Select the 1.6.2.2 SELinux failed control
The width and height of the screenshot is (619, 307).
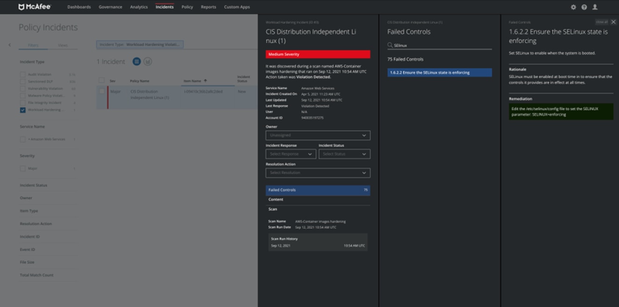[439, 72]
